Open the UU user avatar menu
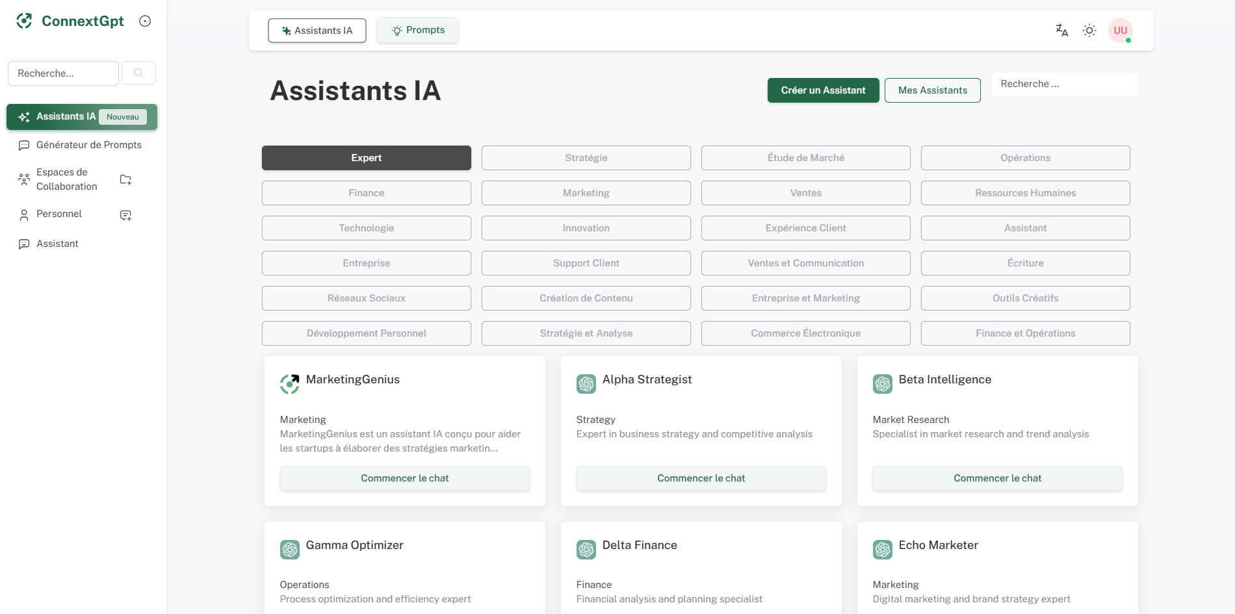The image size is (1235, 614). click(1120, 30)
